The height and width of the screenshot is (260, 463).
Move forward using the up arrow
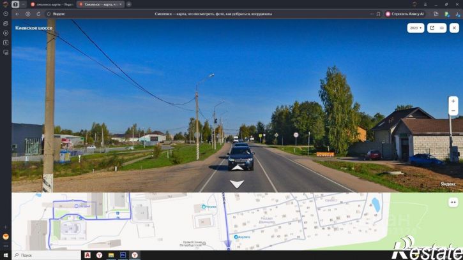pos(237,168)
